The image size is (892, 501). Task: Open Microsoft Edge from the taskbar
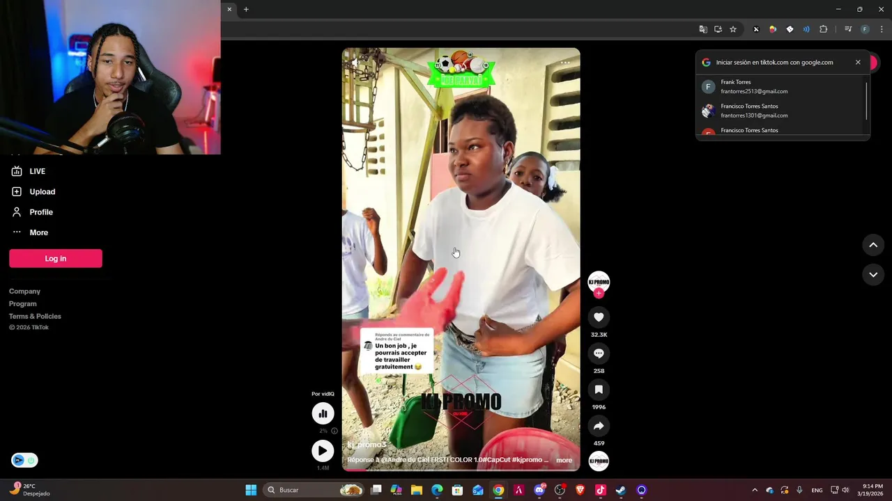point(437,490)
